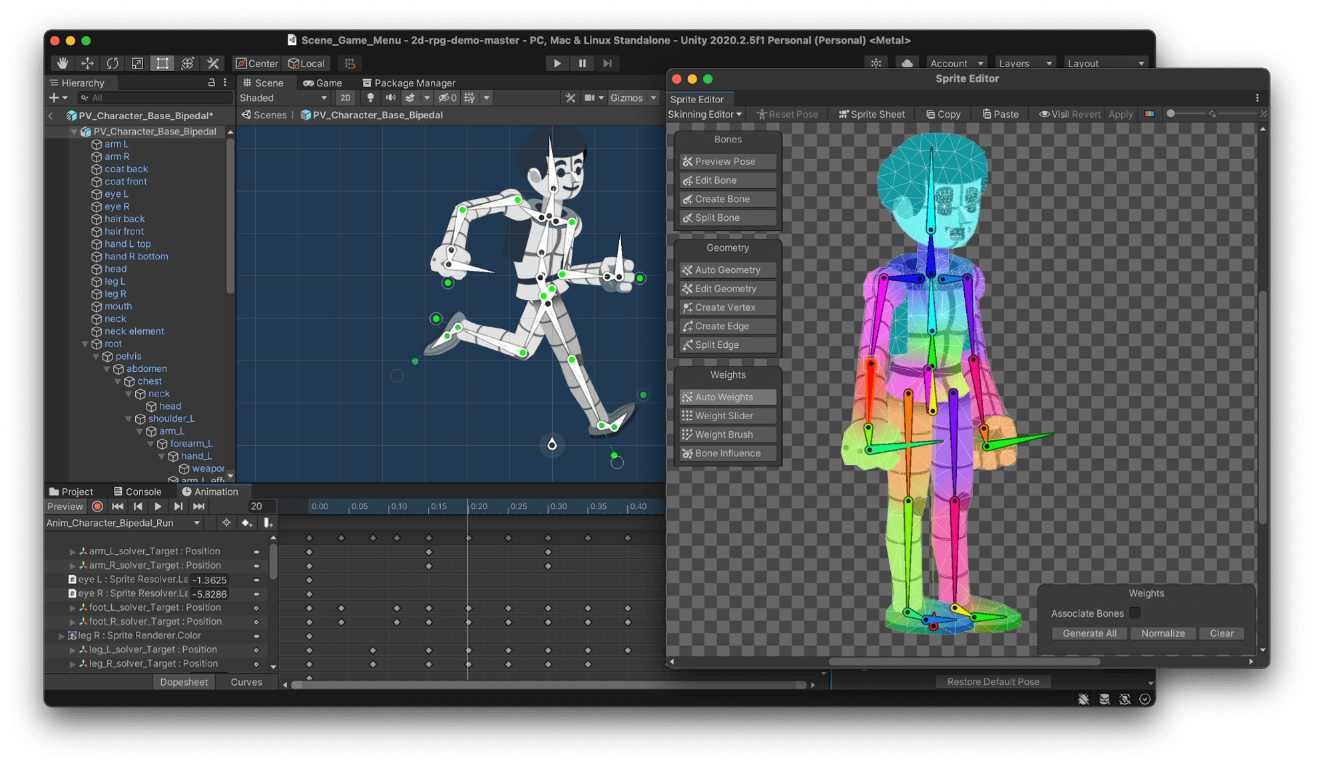Start Play mode in Unity
Screen dimensions: 1331x765
[557, 63]
